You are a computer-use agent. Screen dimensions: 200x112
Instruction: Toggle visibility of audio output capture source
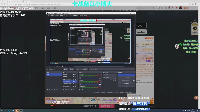[x=74, y=84]
